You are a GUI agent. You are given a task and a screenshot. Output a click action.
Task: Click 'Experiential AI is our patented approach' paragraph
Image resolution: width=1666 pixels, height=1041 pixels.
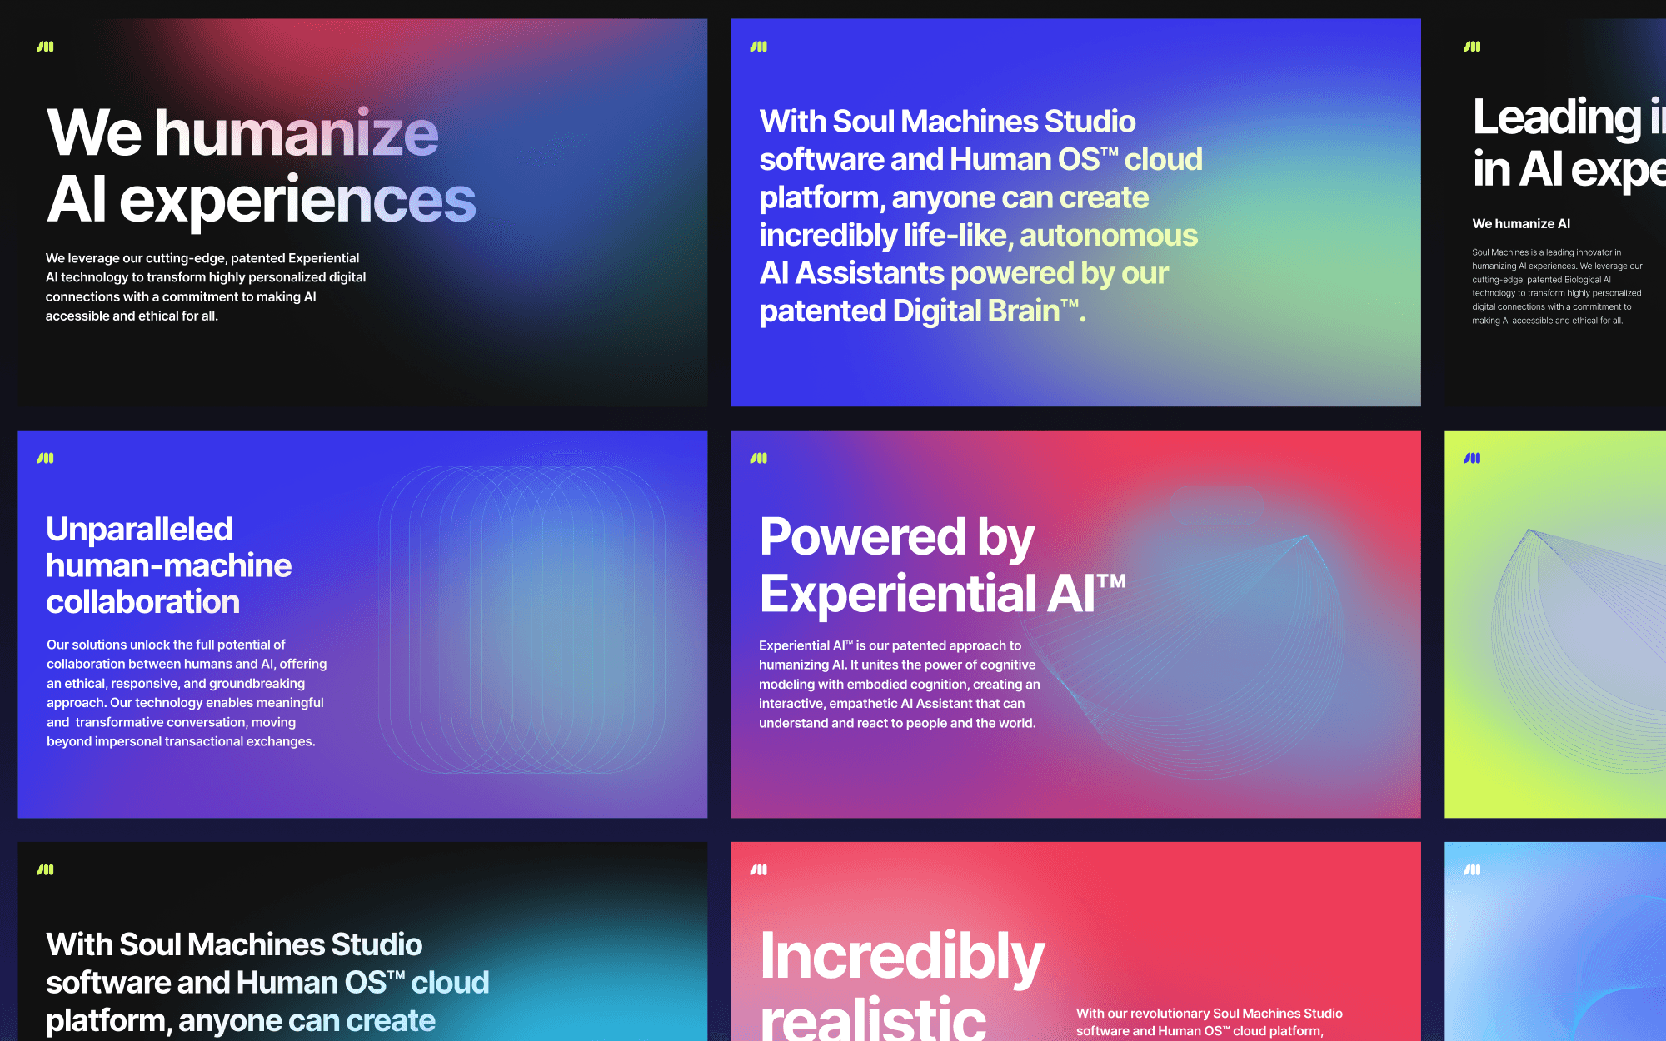tap(899, 684)
